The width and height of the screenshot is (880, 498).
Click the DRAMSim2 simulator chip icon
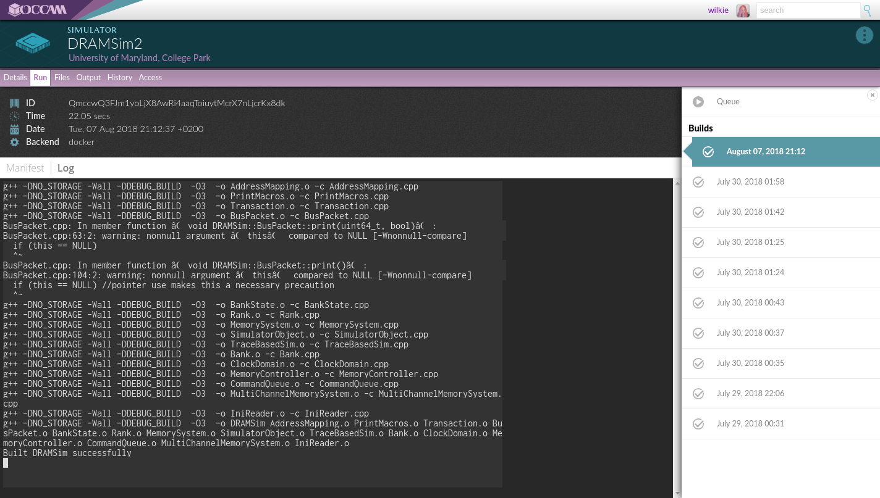(33, 43)
